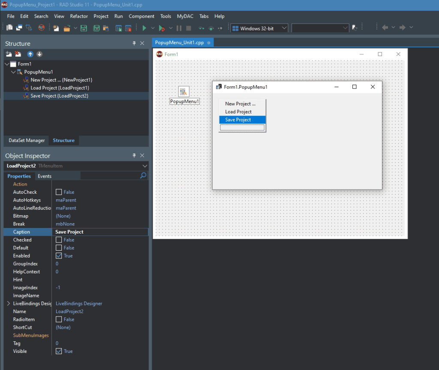
Task: Open the dropdown arrow beside Open folder
Action: click(x=75, y=28)
